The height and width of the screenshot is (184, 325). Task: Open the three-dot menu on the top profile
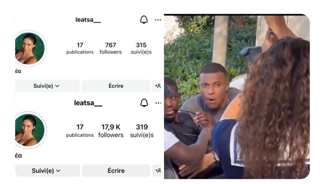158,20
